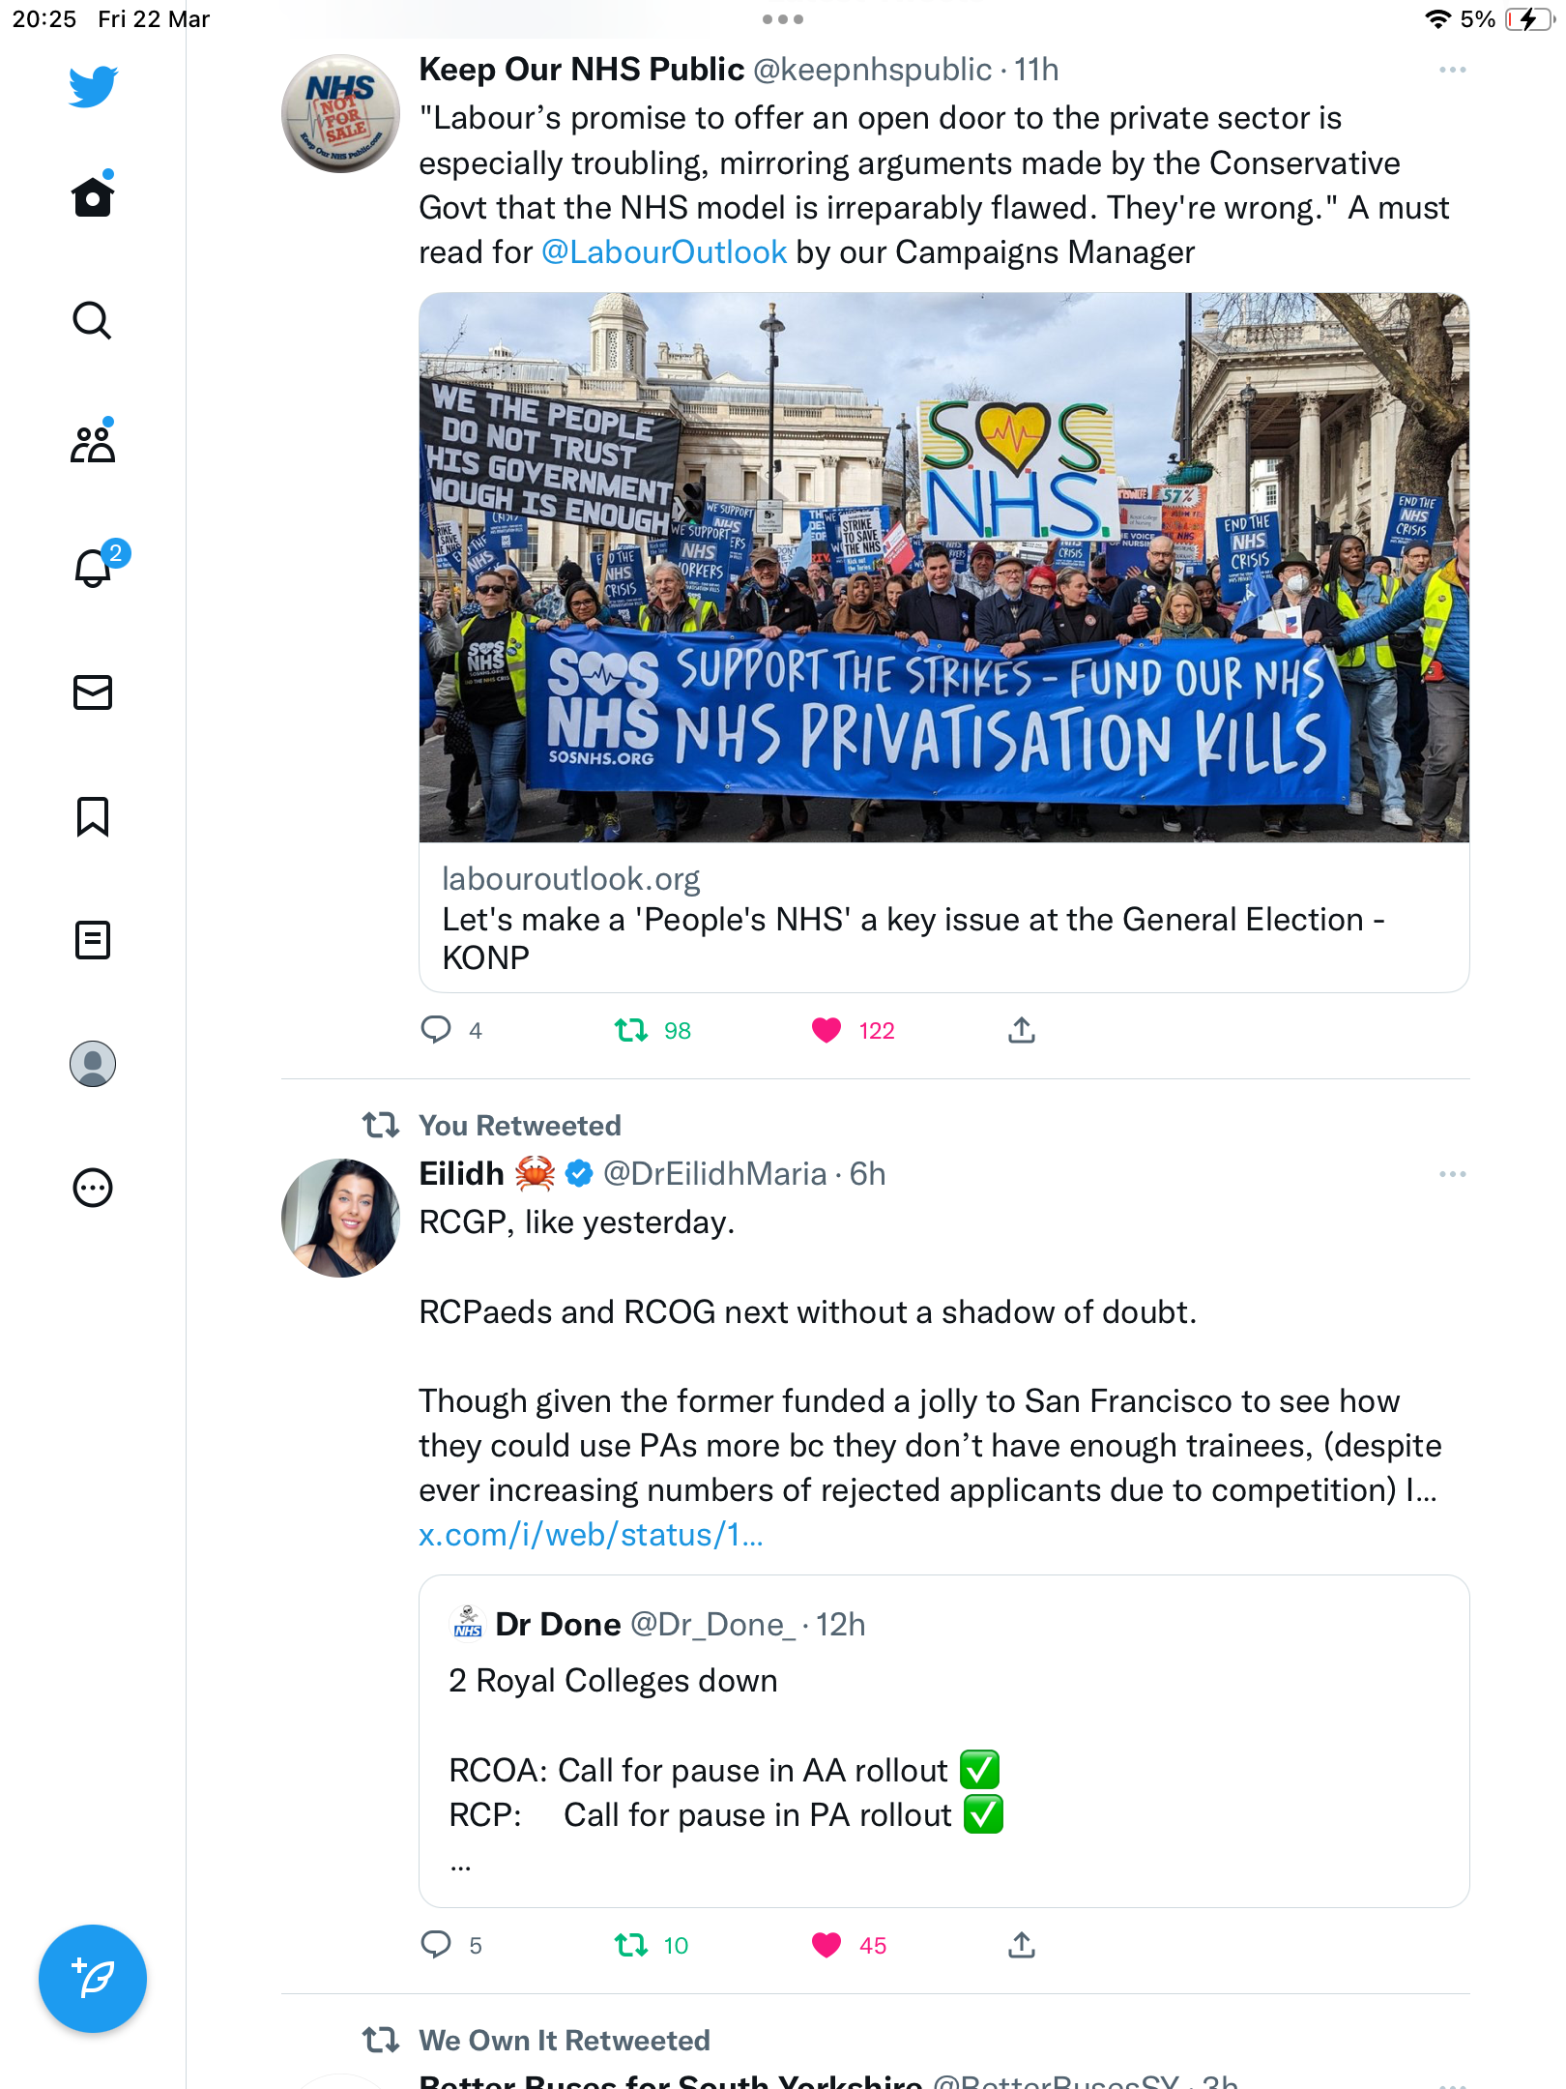Open the More circle menu in sidebar
The width and height of the screenshot is (1566, 2089).
[x=93, y=1188]
